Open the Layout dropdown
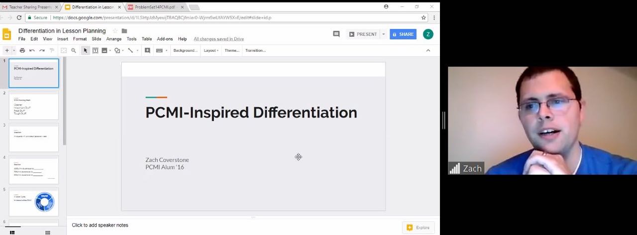Viewport: 637px width, 235px height. [211, 50]
